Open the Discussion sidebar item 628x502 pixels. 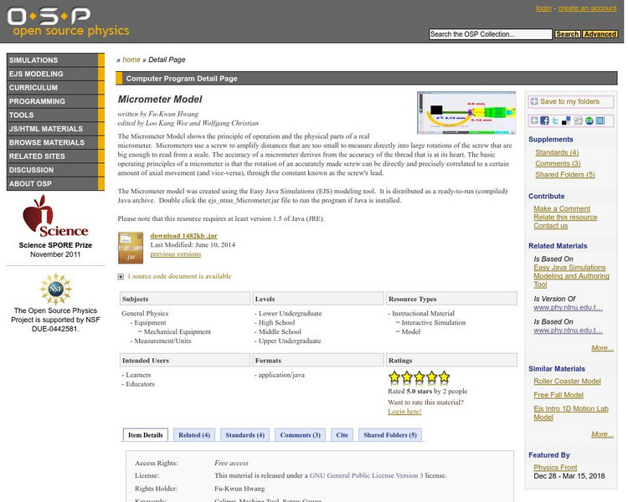pyautogui.click(x=55, y=170)
